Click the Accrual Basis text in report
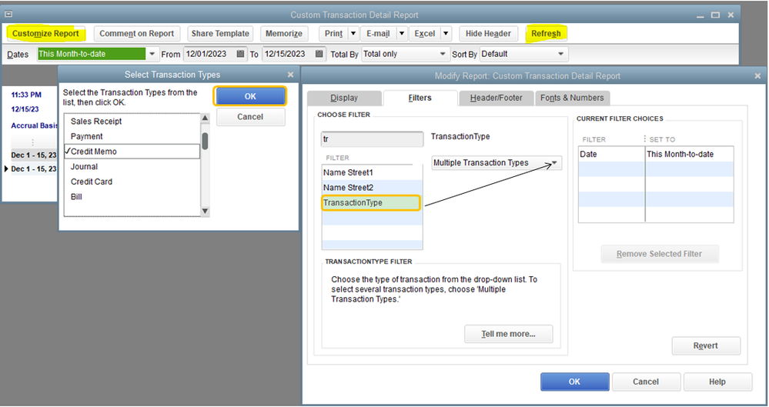 (x=35, y=125)
